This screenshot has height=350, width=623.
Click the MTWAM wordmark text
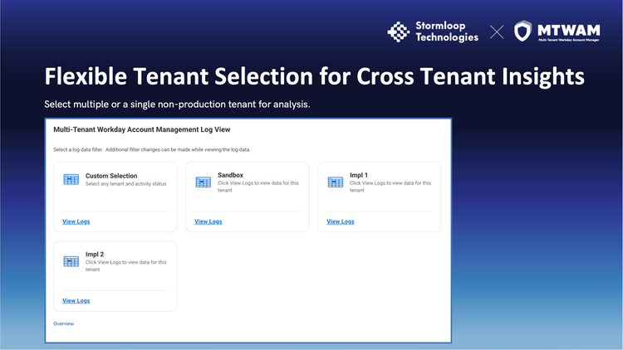pos(571,29)
